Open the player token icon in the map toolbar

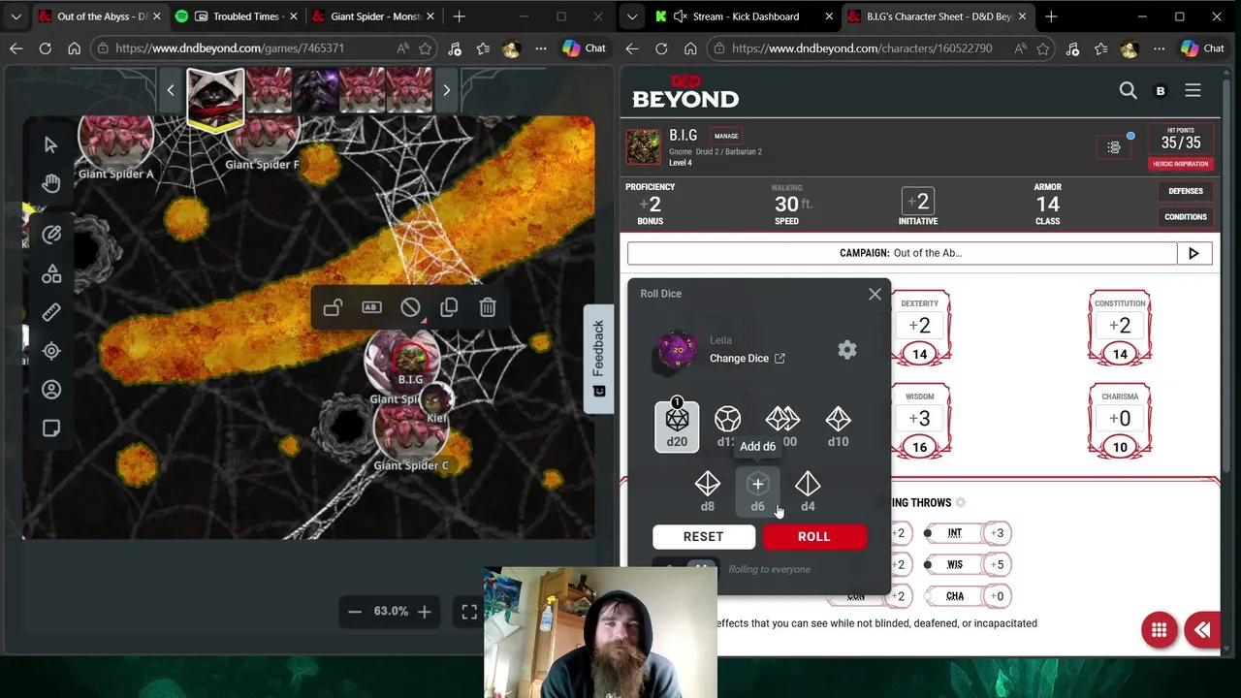[x=50, y=390]
